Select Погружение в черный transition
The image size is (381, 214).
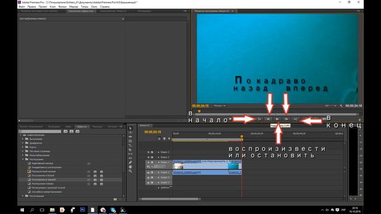(43, 180)
